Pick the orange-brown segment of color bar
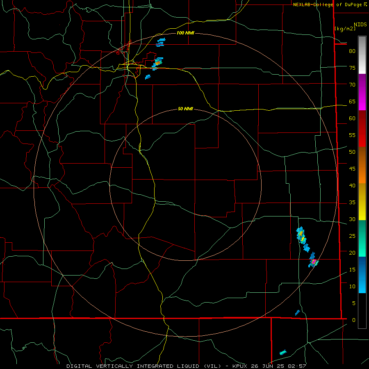The height and width of the screenshot is (369, 369). click(x=362, y=165)
